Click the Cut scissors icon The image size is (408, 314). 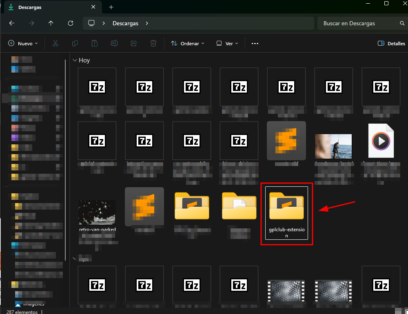coord(55,43)
